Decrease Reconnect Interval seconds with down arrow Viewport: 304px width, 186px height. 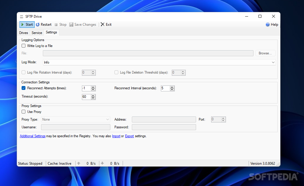[x=172, y=89]
